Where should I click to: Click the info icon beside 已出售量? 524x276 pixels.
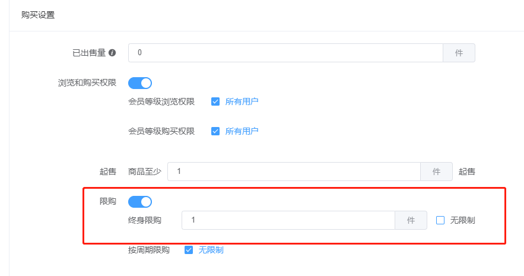112,53
